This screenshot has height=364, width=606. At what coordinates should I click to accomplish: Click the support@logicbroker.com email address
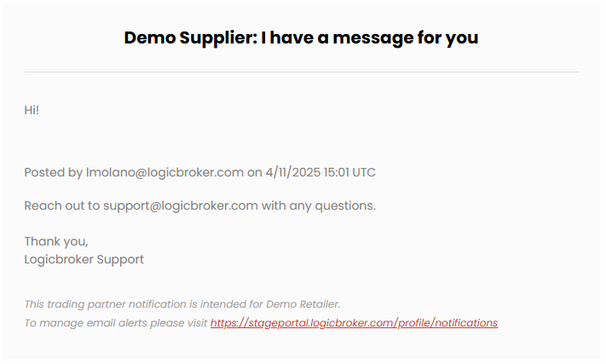[x=181, y=205]
